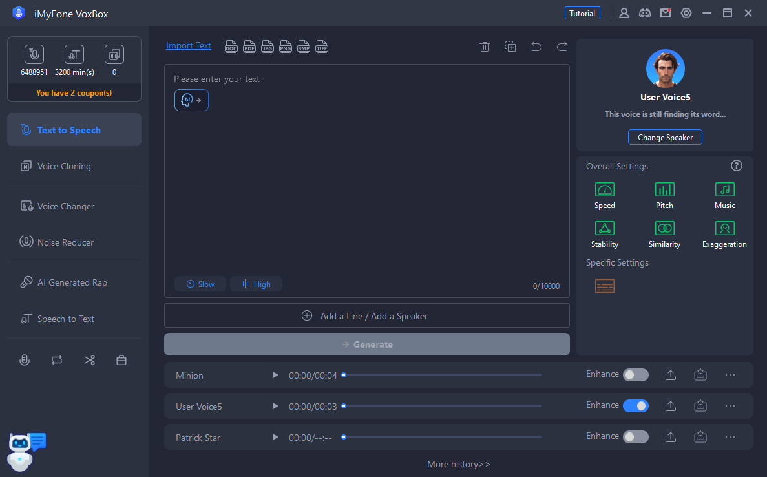767x477 pixels.
Task: Switch to the Voice Cloning tab
Action: click(x=74, y=166)
